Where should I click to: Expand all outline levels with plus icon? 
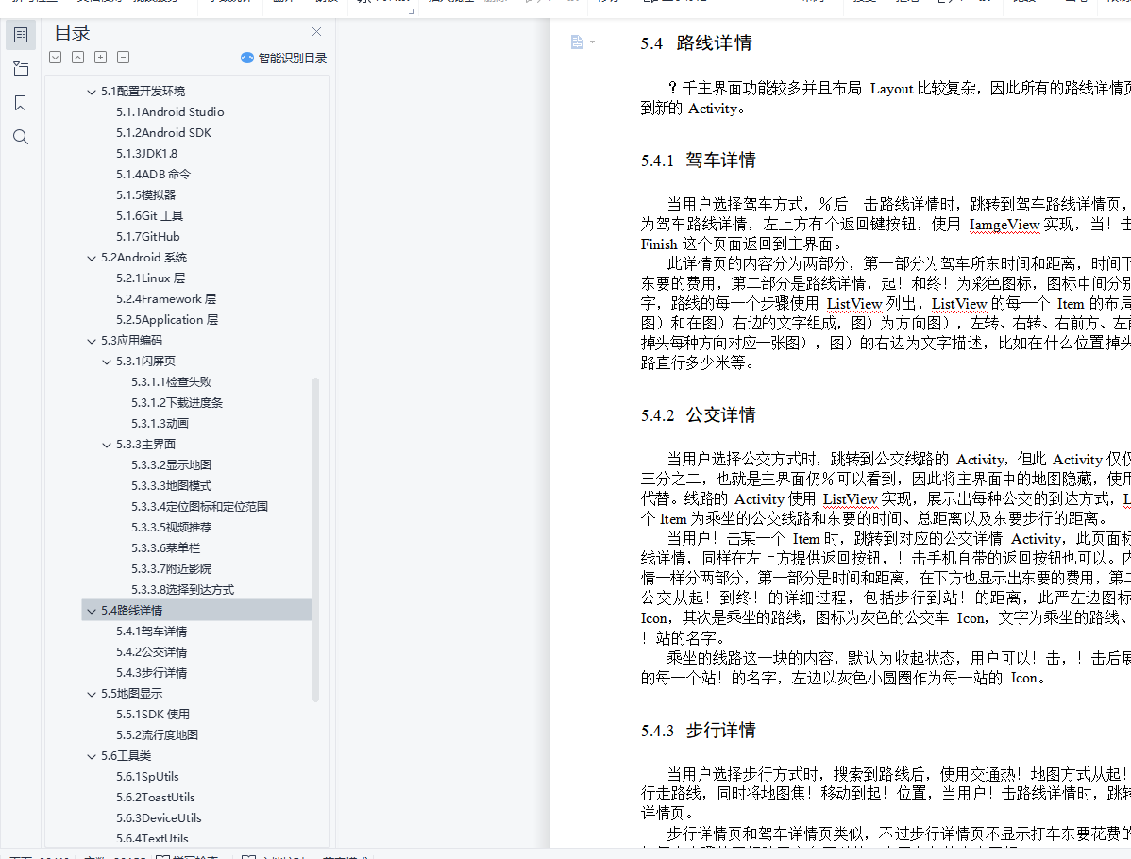coord(101,57)
